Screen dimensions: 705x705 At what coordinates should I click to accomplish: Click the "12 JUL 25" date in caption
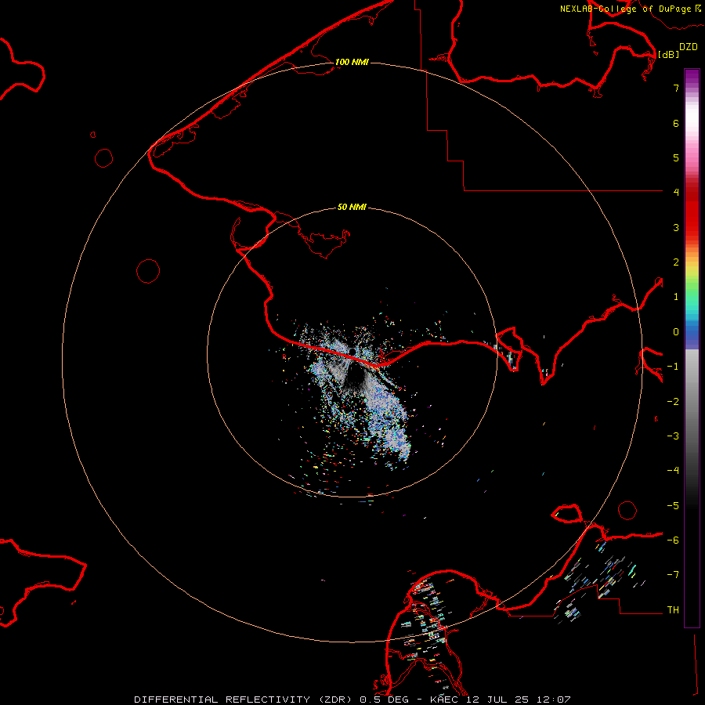pyautogui.click(x=497, y=700)
